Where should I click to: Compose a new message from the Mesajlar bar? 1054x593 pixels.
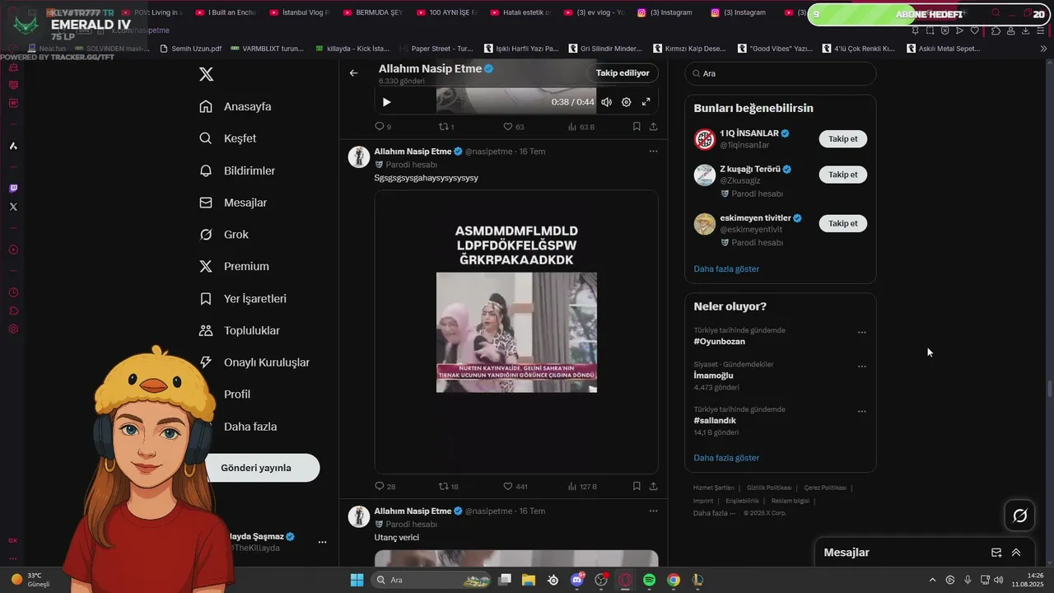(x=996, y=553)
